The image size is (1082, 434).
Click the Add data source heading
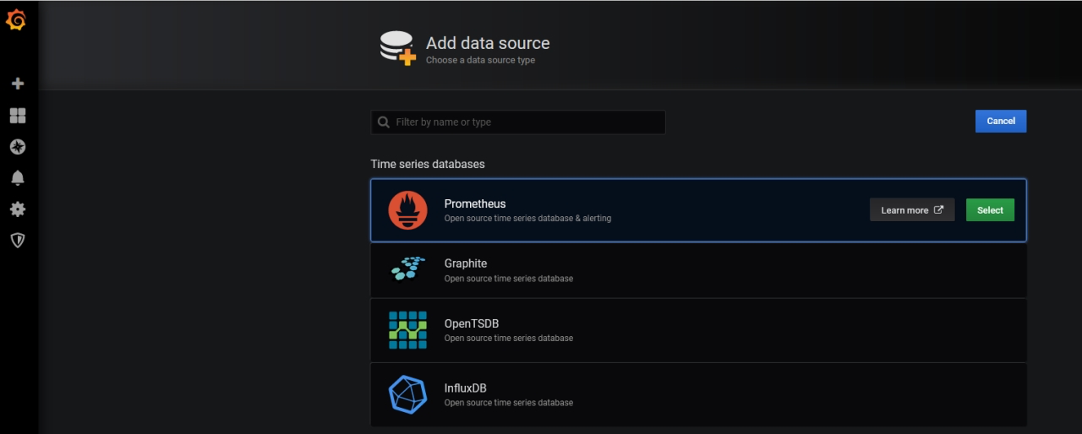488,43
